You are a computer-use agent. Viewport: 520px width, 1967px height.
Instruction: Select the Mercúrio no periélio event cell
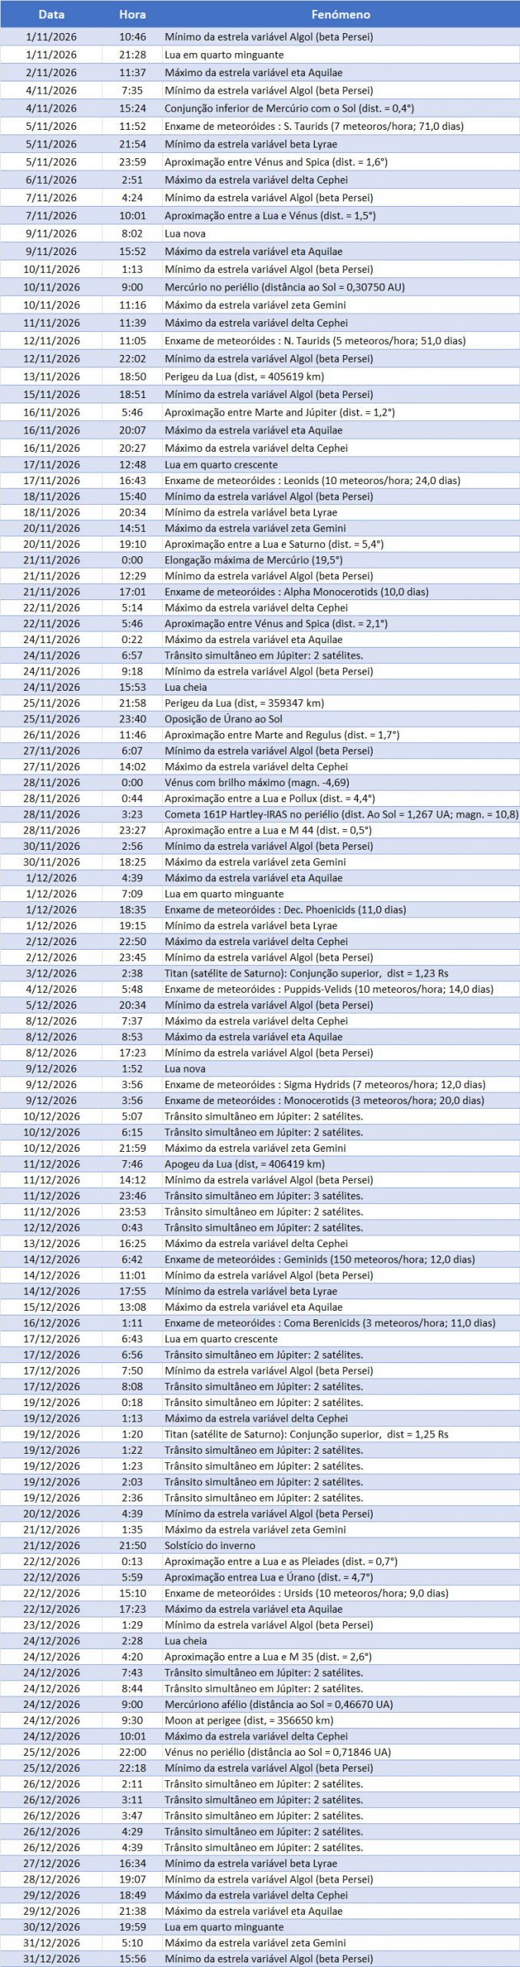pyautogui.click(x=284, y=287)
